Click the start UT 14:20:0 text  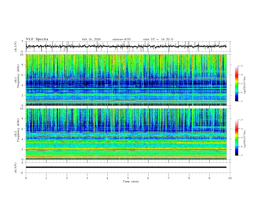point(158,39)
